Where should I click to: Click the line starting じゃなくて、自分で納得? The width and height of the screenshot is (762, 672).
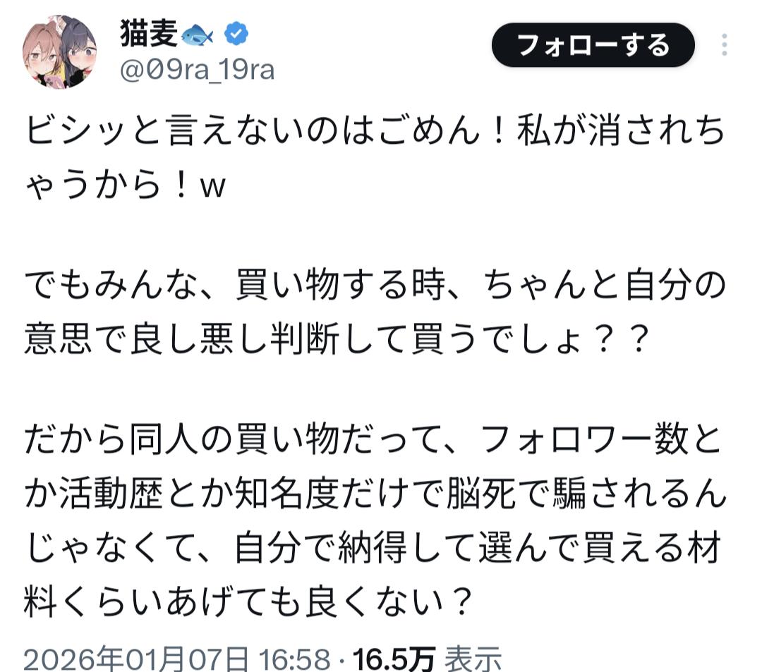375,550
